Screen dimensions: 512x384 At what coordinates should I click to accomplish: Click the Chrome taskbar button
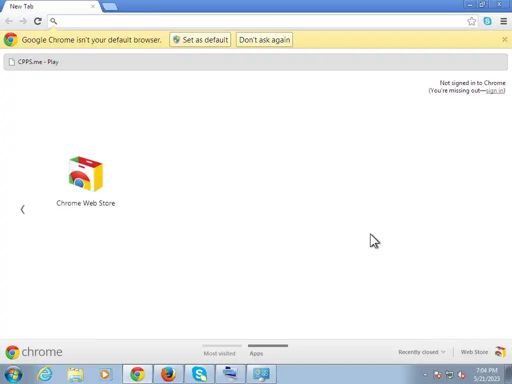point(137,374)
